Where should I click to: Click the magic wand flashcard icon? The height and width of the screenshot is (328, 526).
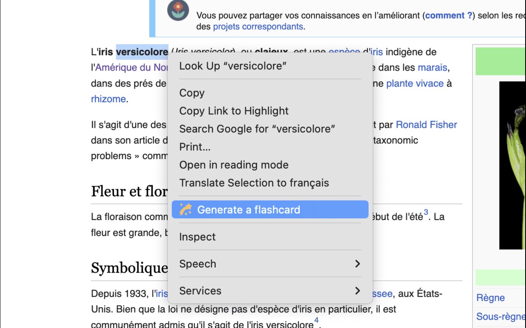[x=186, y=210]
